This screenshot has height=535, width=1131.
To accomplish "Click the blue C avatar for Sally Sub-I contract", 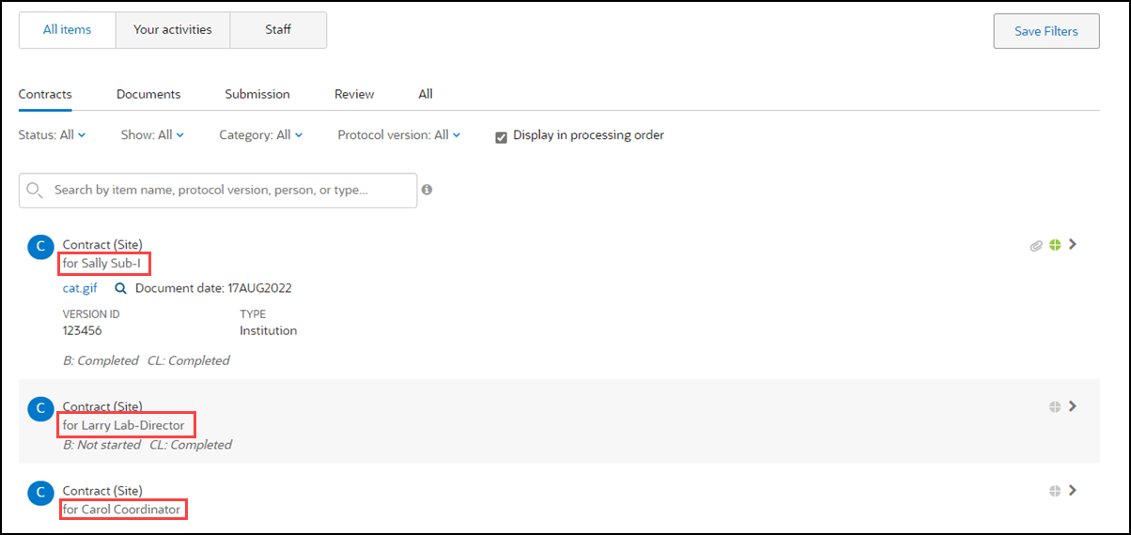I will pyautogui.click(x=40, y=247).
